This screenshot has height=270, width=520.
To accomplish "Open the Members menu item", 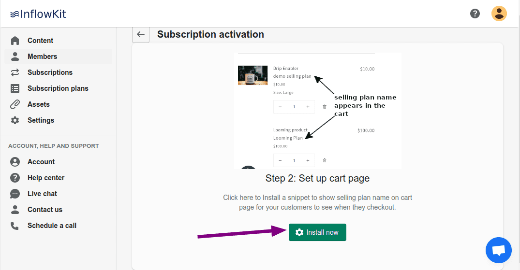I will [42, 57].
